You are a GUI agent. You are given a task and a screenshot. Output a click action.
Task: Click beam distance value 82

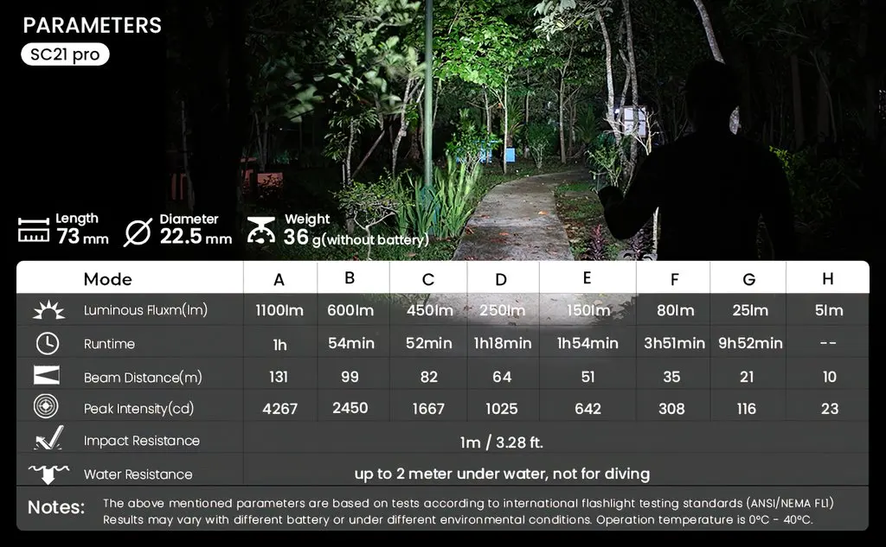(x=429, y=377)
